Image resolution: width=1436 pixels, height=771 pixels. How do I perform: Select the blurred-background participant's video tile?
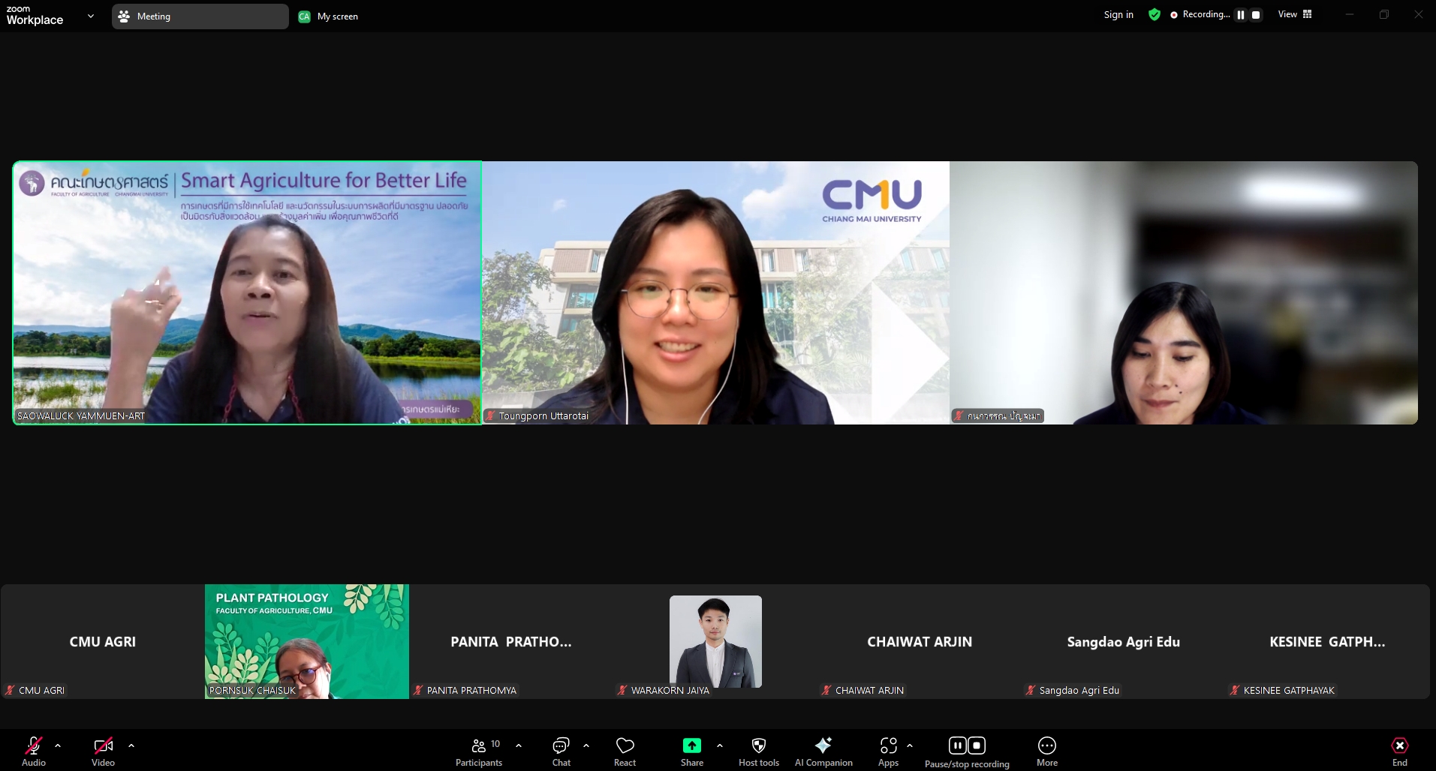point(1184,292)
